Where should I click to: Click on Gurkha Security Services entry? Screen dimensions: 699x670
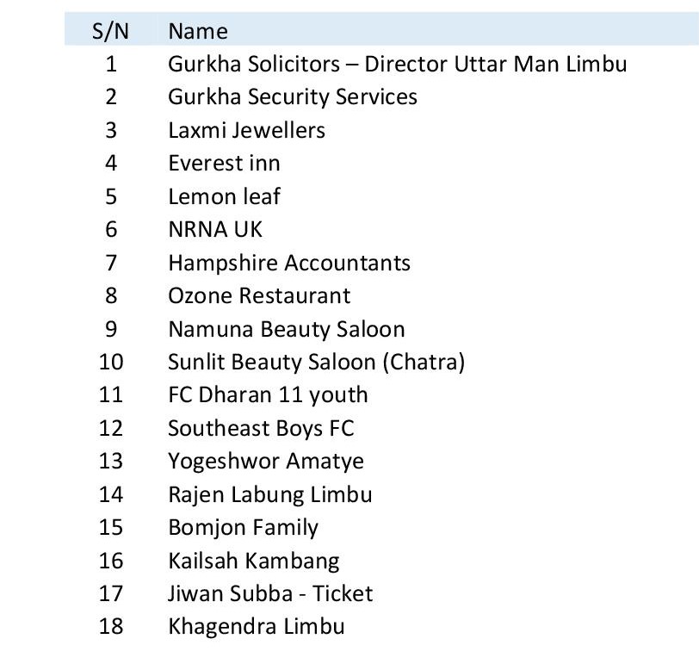[x=293, y=97]
